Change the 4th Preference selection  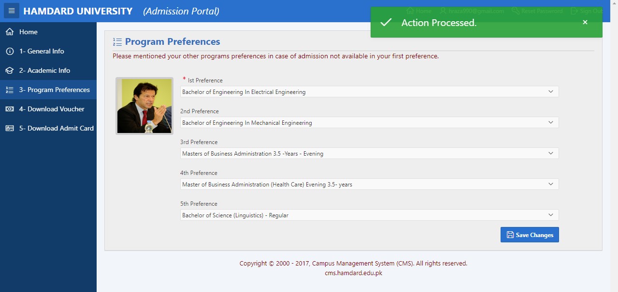pyautogui.click(x=369, y=184)
